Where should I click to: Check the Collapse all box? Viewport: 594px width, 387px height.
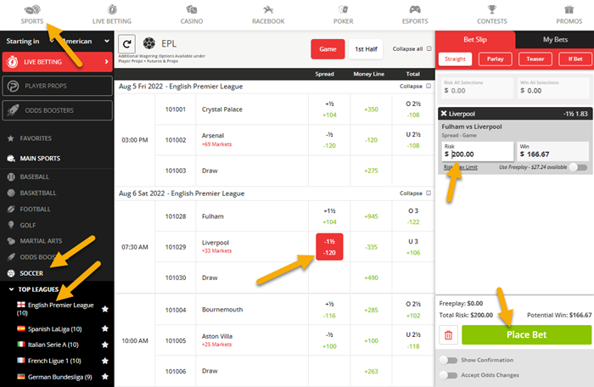(x=429, y=48)
